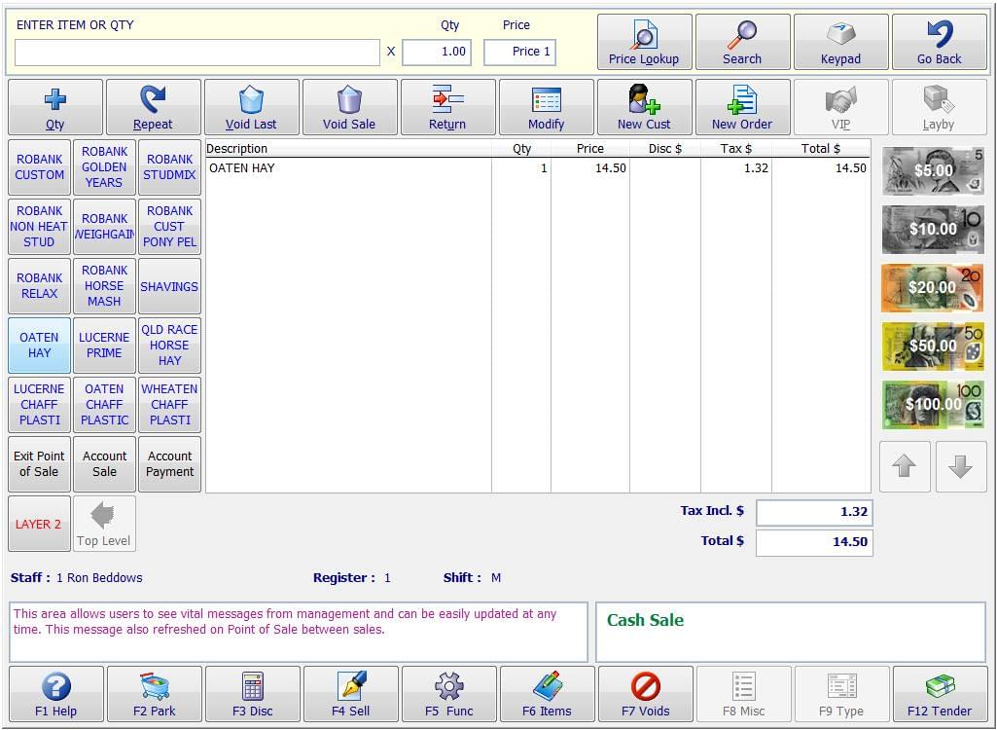997x730 pixels.
Task: Open F12 Tender screen
Action: click(x=937, y=693)
